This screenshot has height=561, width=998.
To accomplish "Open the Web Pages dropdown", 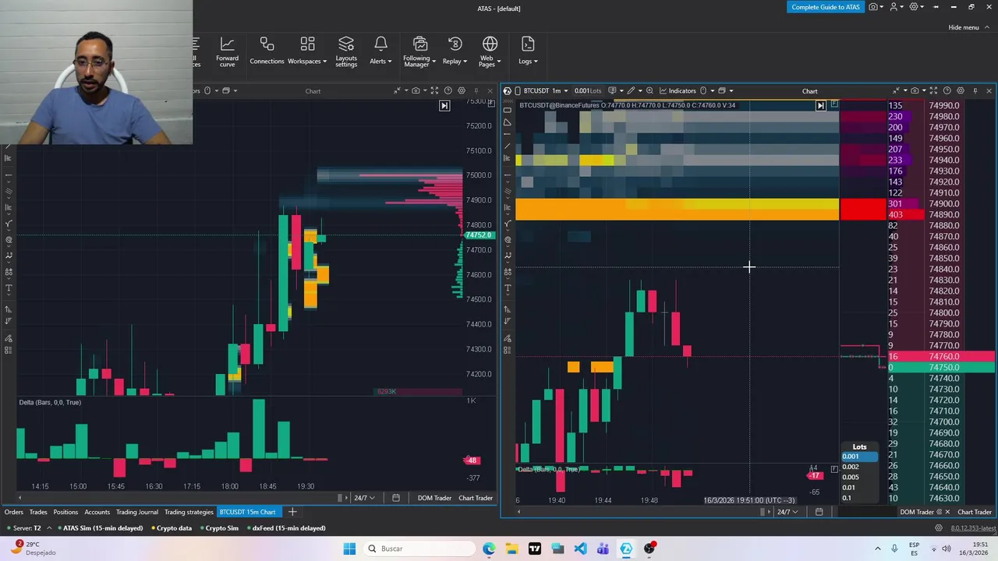I will point(490,51).
